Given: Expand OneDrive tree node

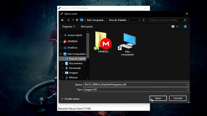Looking at the screenshot, I should point(61,48).
